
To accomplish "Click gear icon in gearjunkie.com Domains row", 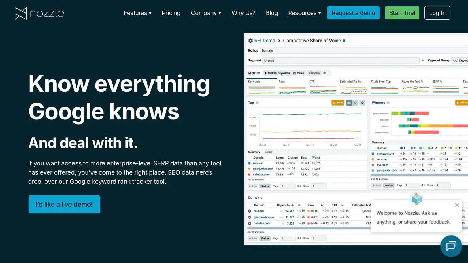I will (x=249, y=217).
